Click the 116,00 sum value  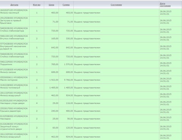(x=69, y=103)
